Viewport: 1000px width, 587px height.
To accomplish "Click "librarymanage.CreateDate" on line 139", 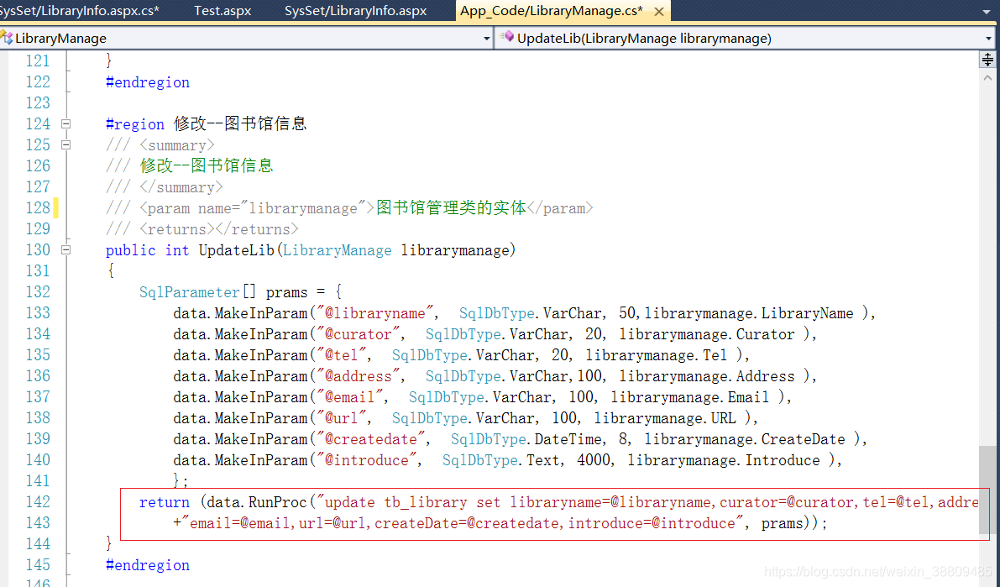I will point(744,439).
